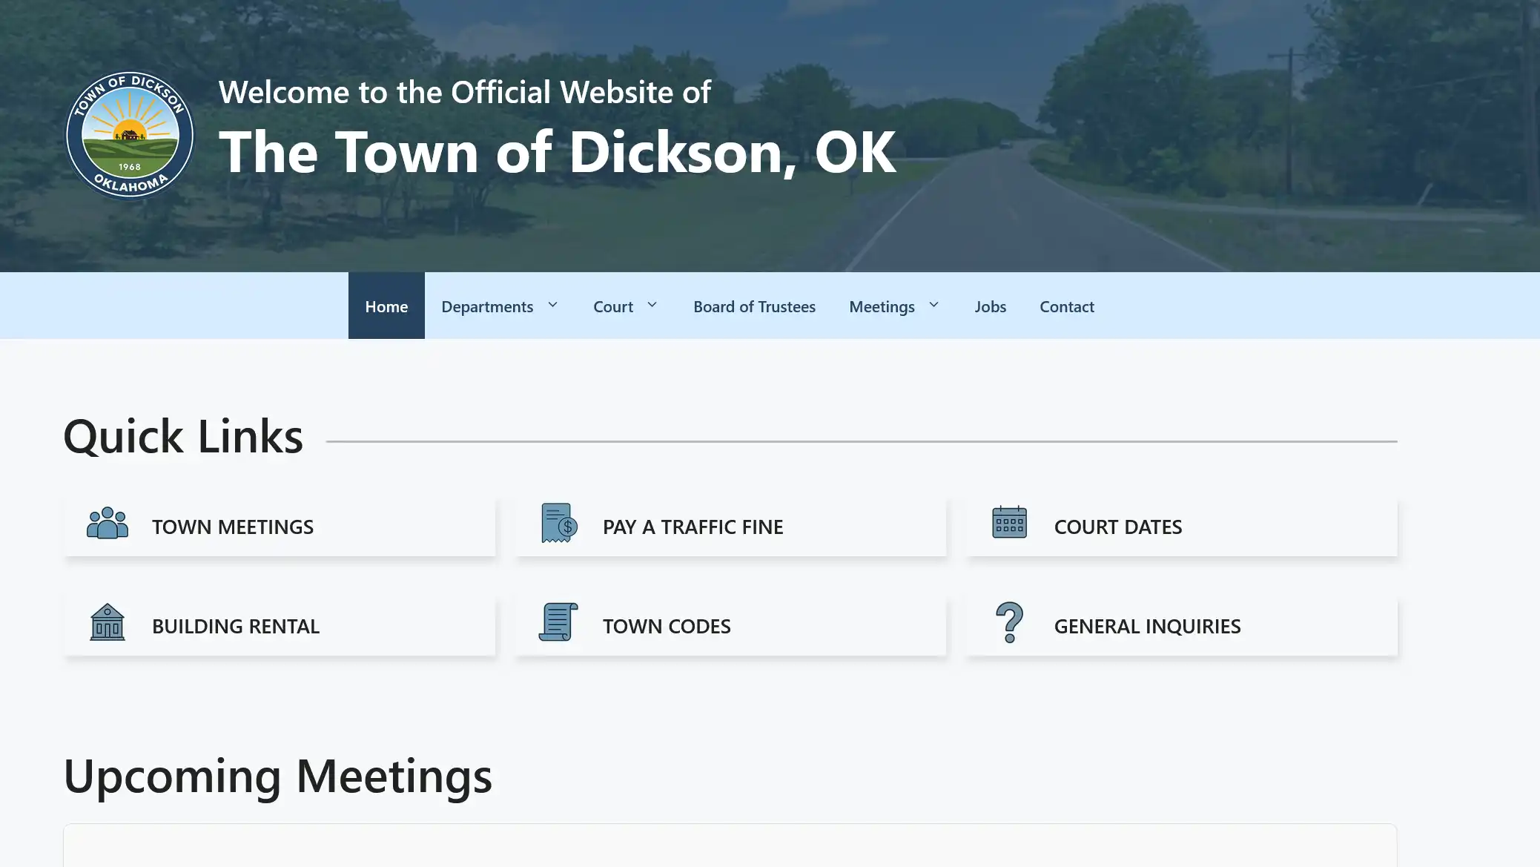Open the Board of Trustees page

pyautogui.click(x=754, y=306)
